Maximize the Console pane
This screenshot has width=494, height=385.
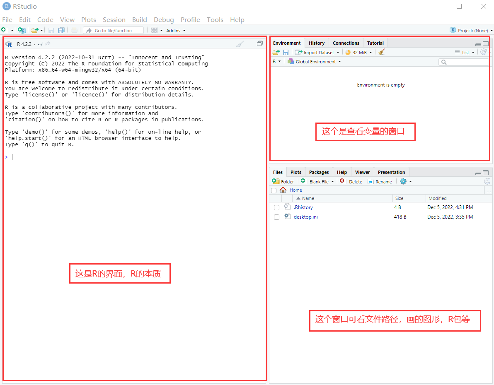259,43
